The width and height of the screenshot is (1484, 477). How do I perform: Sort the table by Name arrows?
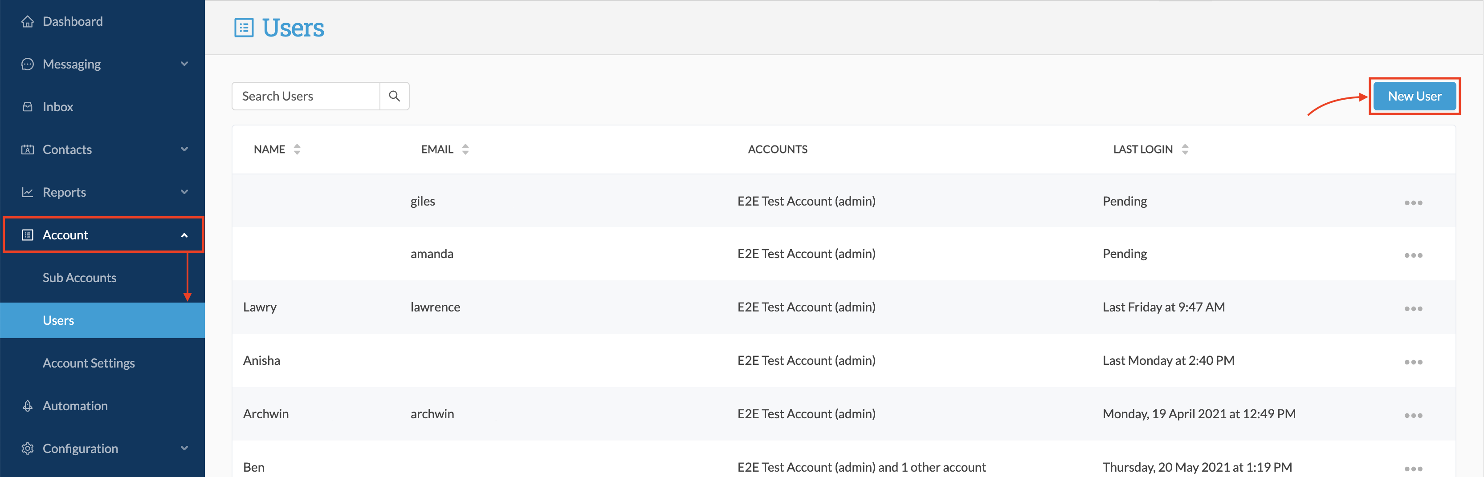tap(297, 149)
